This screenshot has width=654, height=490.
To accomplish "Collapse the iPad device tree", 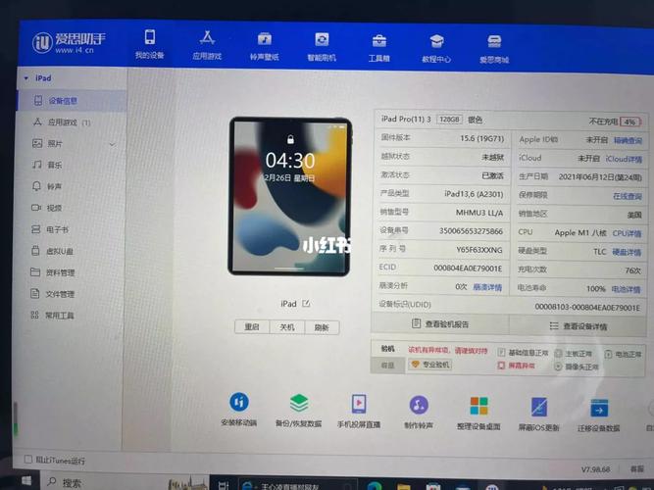I will 26,78.
